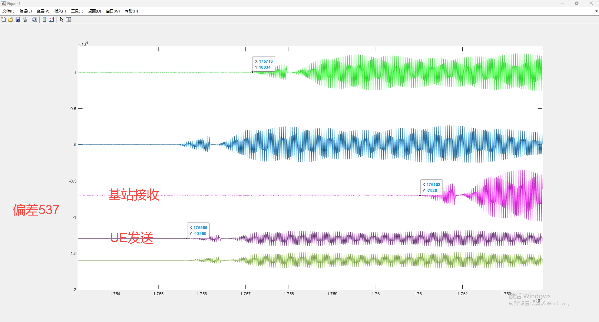The image size is (599, 322).
Task: Open the Property Inspector panel icon
Action: coord(69,20)
